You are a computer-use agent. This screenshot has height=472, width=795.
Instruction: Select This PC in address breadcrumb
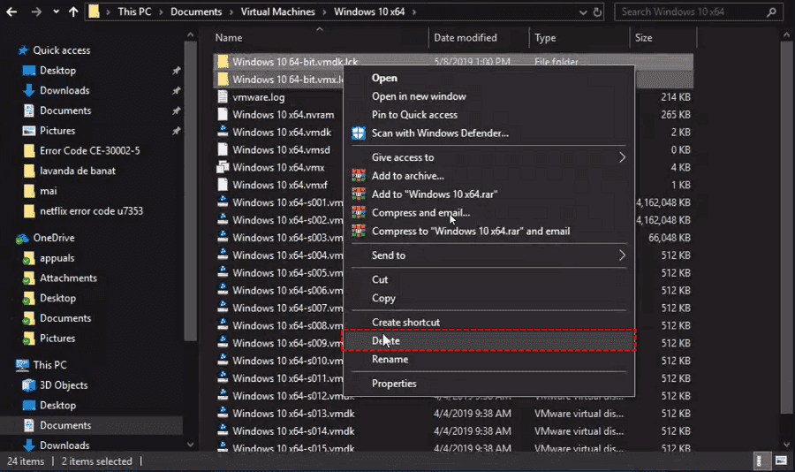coord(134,11)
